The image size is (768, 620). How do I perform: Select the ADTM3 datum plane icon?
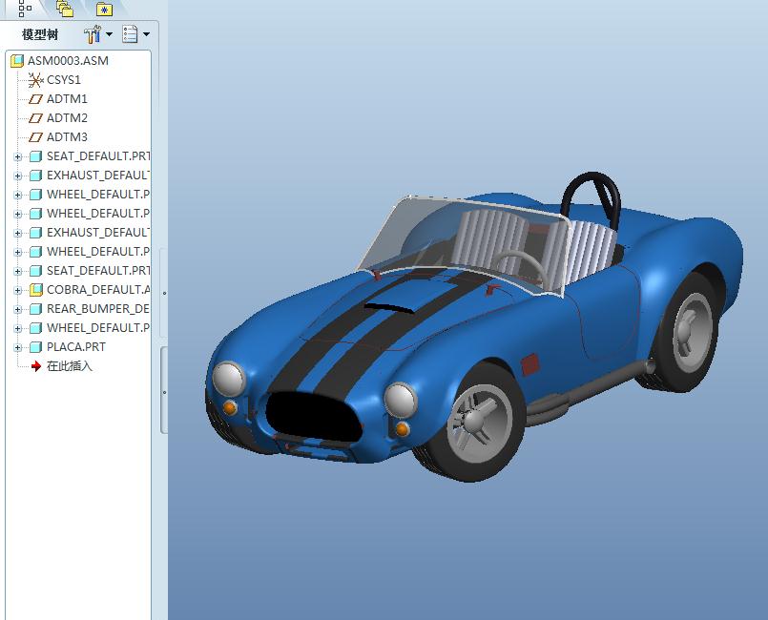coord(36,137)
